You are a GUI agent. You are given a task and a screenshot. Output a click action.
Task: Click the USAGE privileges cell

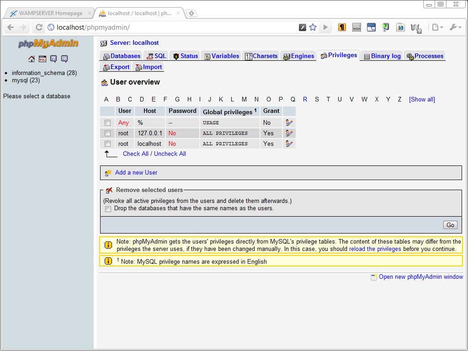[229, 122]
